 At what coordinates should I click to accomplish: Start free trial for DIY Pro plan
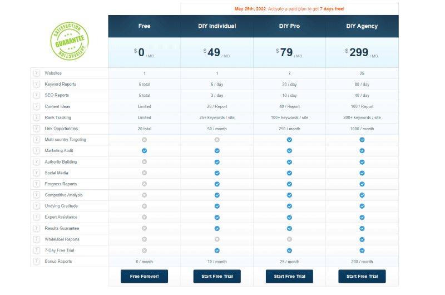289,276
